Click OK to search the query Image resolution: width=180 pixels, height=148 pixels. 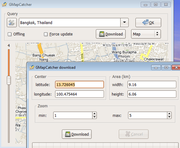148,23
